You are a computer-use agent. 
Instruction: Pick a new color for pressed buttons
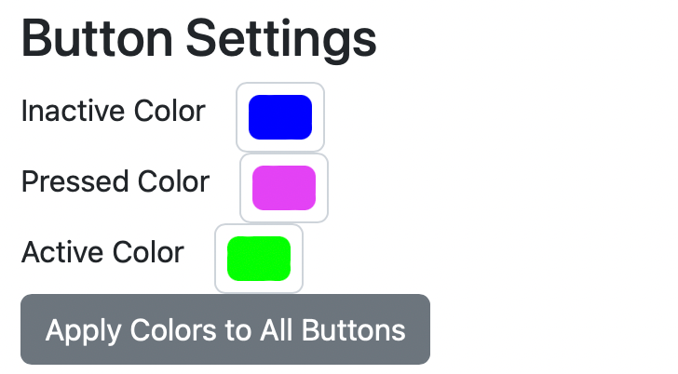[284, 188]
